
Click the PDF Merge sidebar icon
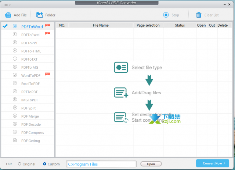(x=15, y=116)
